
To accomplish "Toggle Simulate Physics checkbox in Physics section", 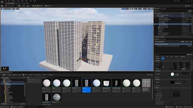I will pos(171,90).
